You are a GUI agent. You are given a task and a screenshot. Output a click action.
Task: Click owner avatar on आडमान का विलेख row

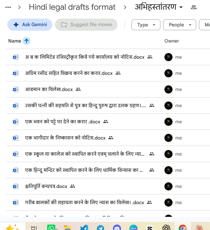coord(168,89)
